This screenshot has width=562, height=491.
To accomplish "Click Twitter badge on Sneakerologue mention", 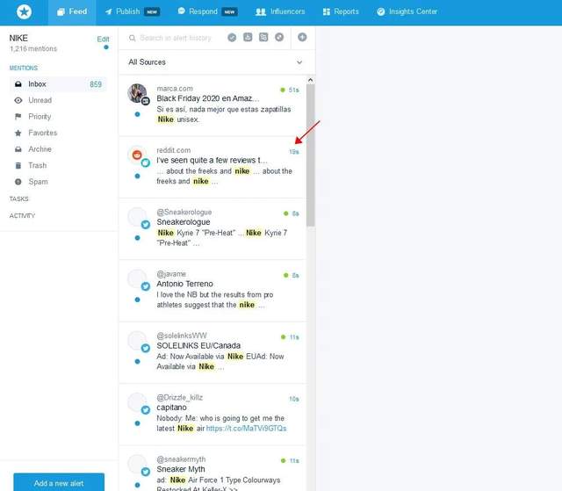I will coord(146,225).
